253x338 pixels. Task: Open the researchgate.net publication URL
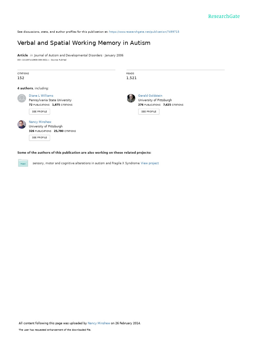click(x=144, y=32)
